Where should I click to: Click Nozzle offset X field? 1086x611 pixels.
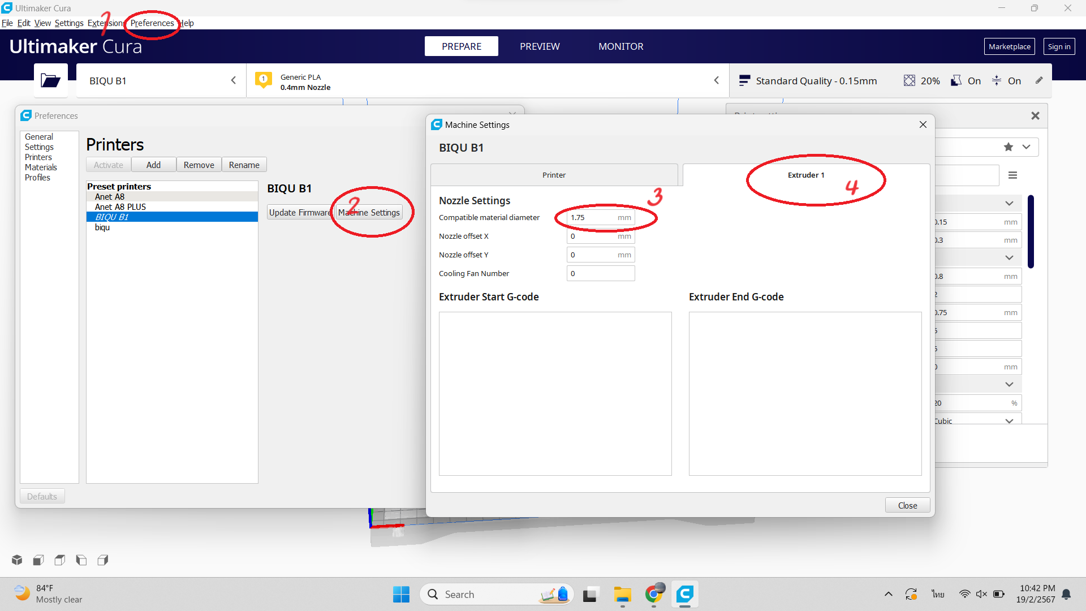[x=601, y=236]
